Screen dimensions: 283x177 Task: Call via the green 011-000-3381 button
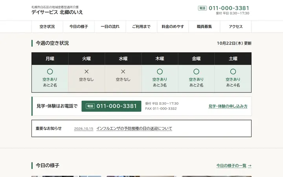point(111,106)
